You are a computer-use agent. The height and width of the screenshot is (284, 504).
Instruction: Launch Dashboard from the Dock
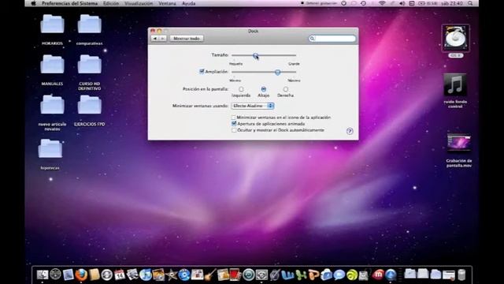(x=55, y=275)
